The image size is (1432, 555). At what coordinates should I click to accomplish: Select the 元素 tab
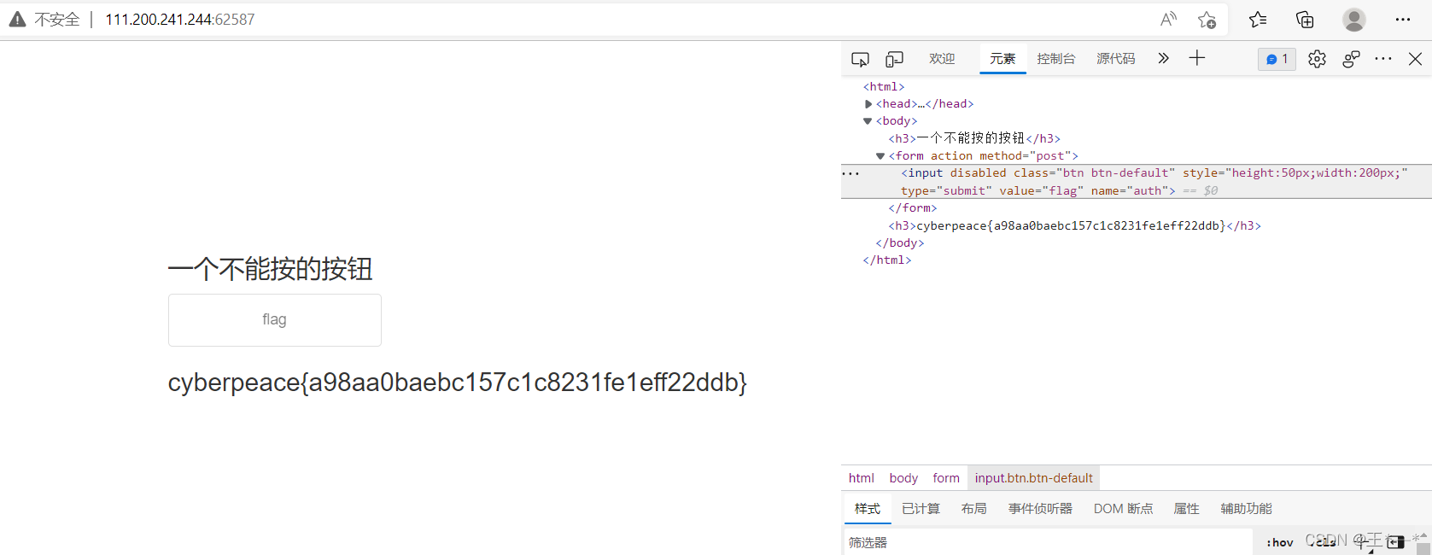(x=1002, y=59)
